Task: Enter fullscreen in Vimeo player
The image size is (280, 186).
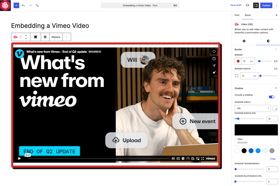Action: pyautogui.click(x=203, y=158)
